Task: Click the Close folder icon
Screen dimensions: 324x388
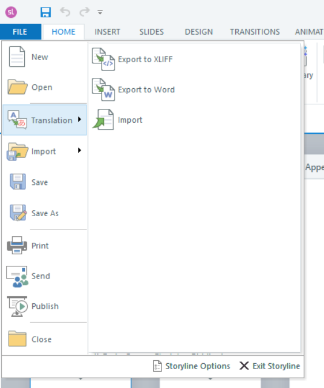Action: tap(17, 338)
